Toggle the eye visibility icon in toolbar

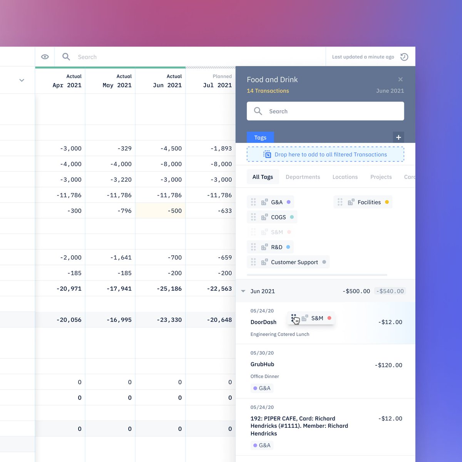pyautogui.click(x=45, y=57)
